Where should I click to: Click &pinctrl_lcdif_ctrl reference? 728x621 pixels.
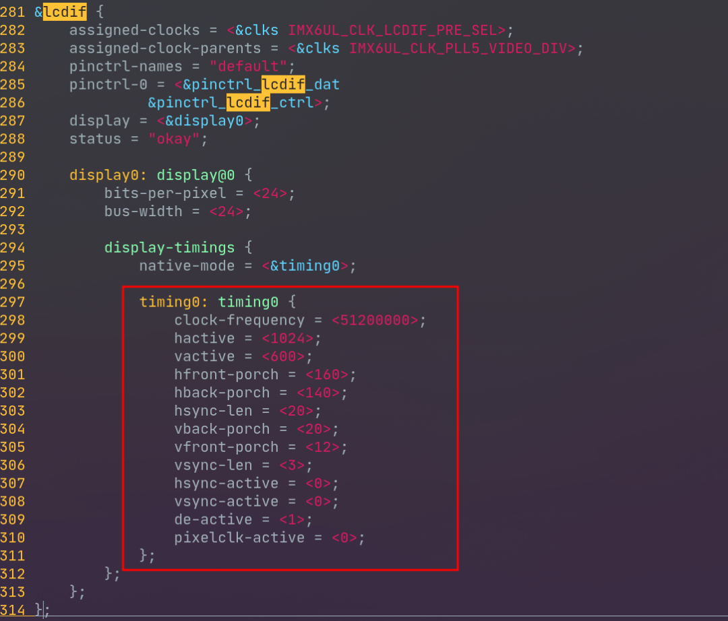click(x=231, y=102)
